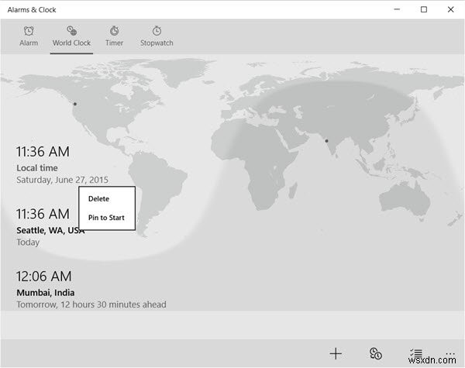
Task: Select the Seattle, WA, USA clock entry
Action: [x=50, y=227]
